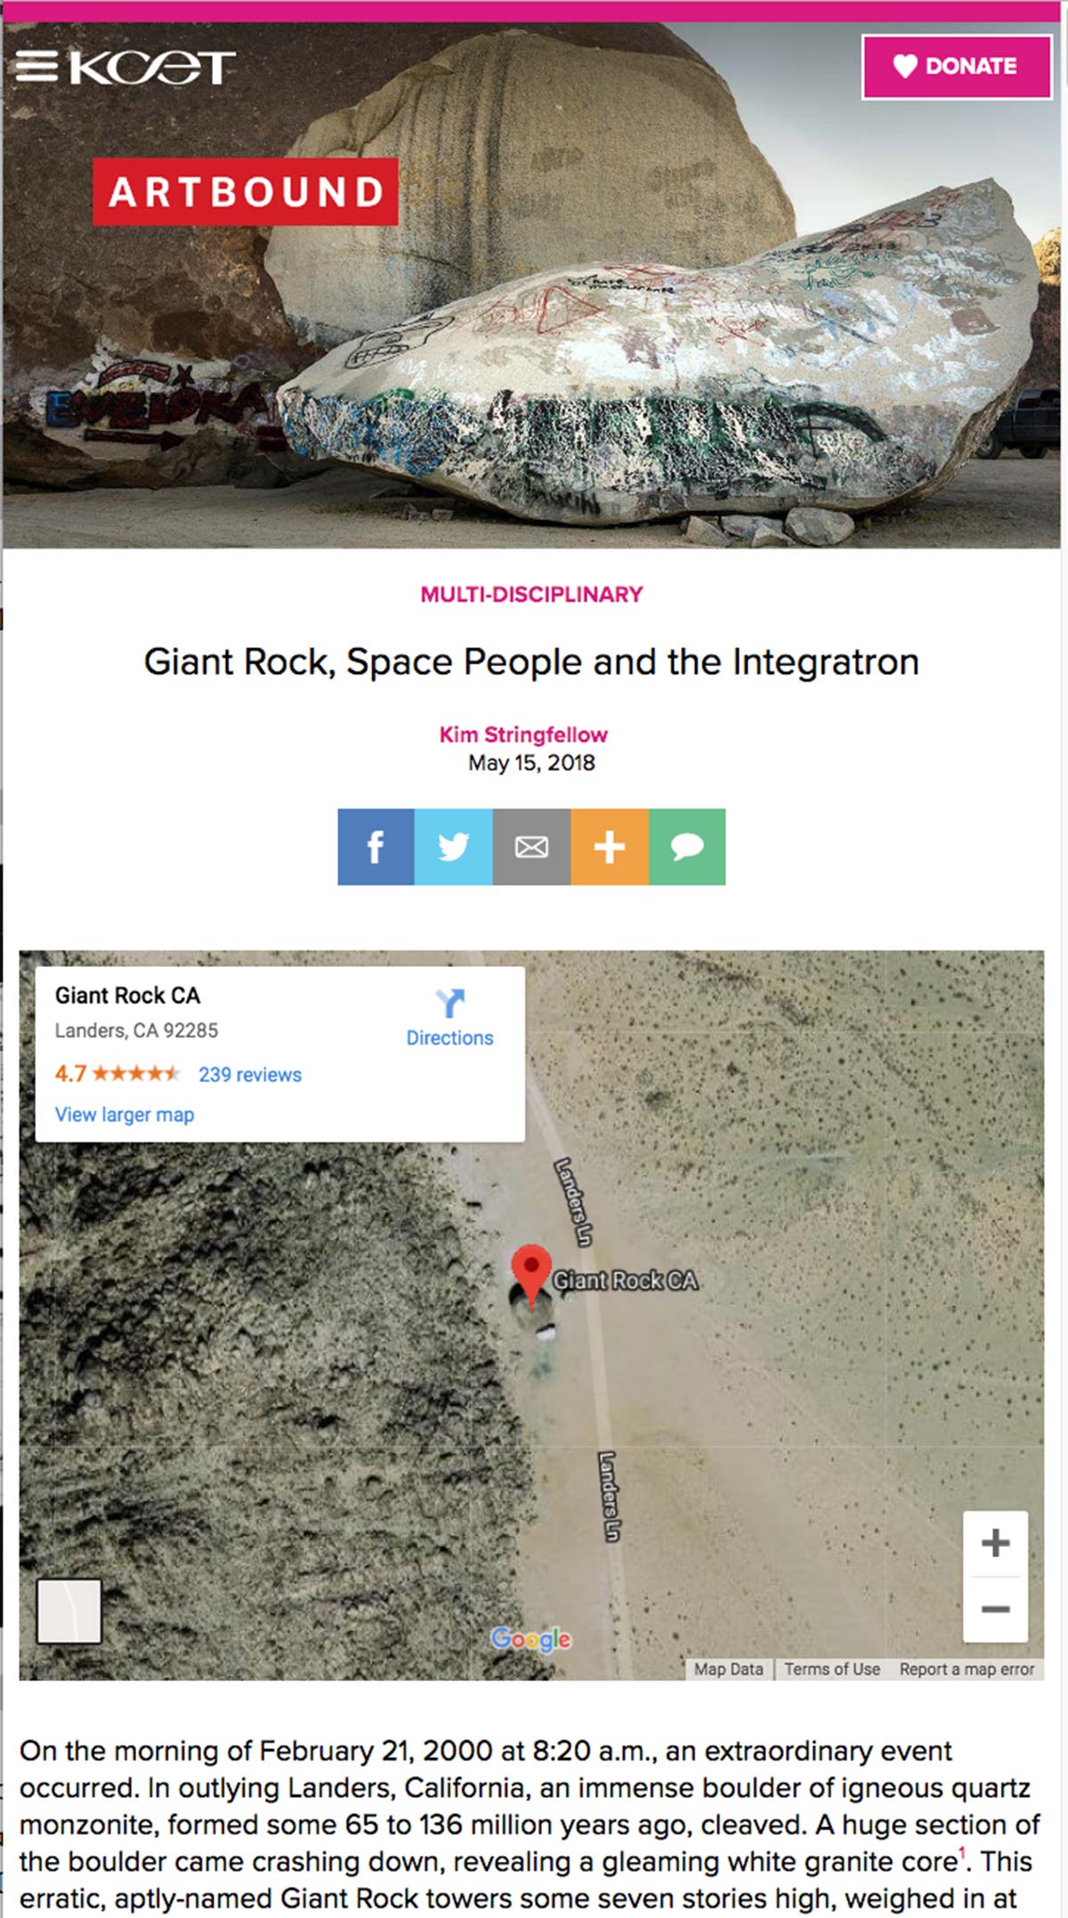
Task: Open MULTI-DISCIPLINARY category link
Action: pyautogui.click(x=531, y=595)
